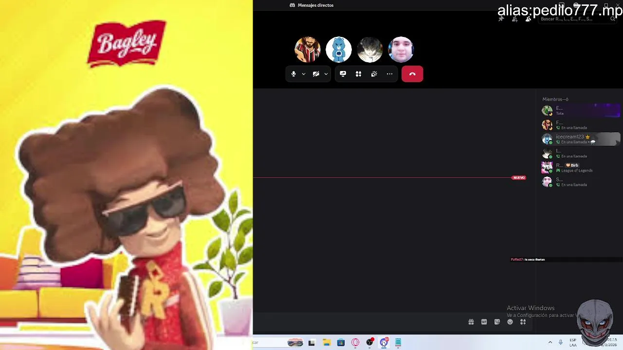Open Mensajes directos title
The width and height of the screenshot is (623, 350).
click(x=315, y=5)
